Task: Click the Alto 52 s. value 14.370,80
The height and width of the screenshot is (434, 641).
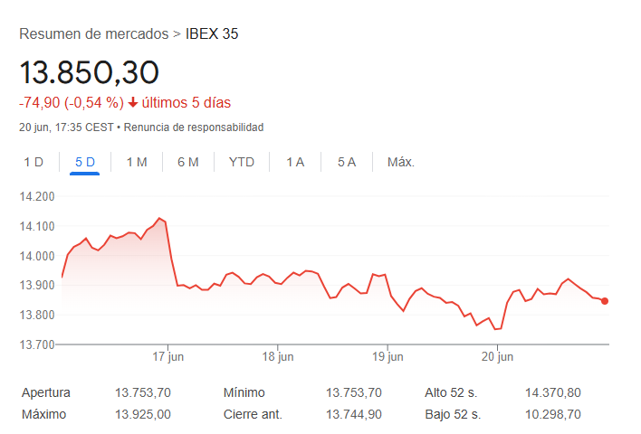Action: [x=552, y=392]
